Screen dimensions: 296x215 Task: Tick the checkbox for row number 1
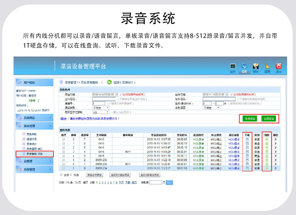pyautogui.click(x=64, y=144)
